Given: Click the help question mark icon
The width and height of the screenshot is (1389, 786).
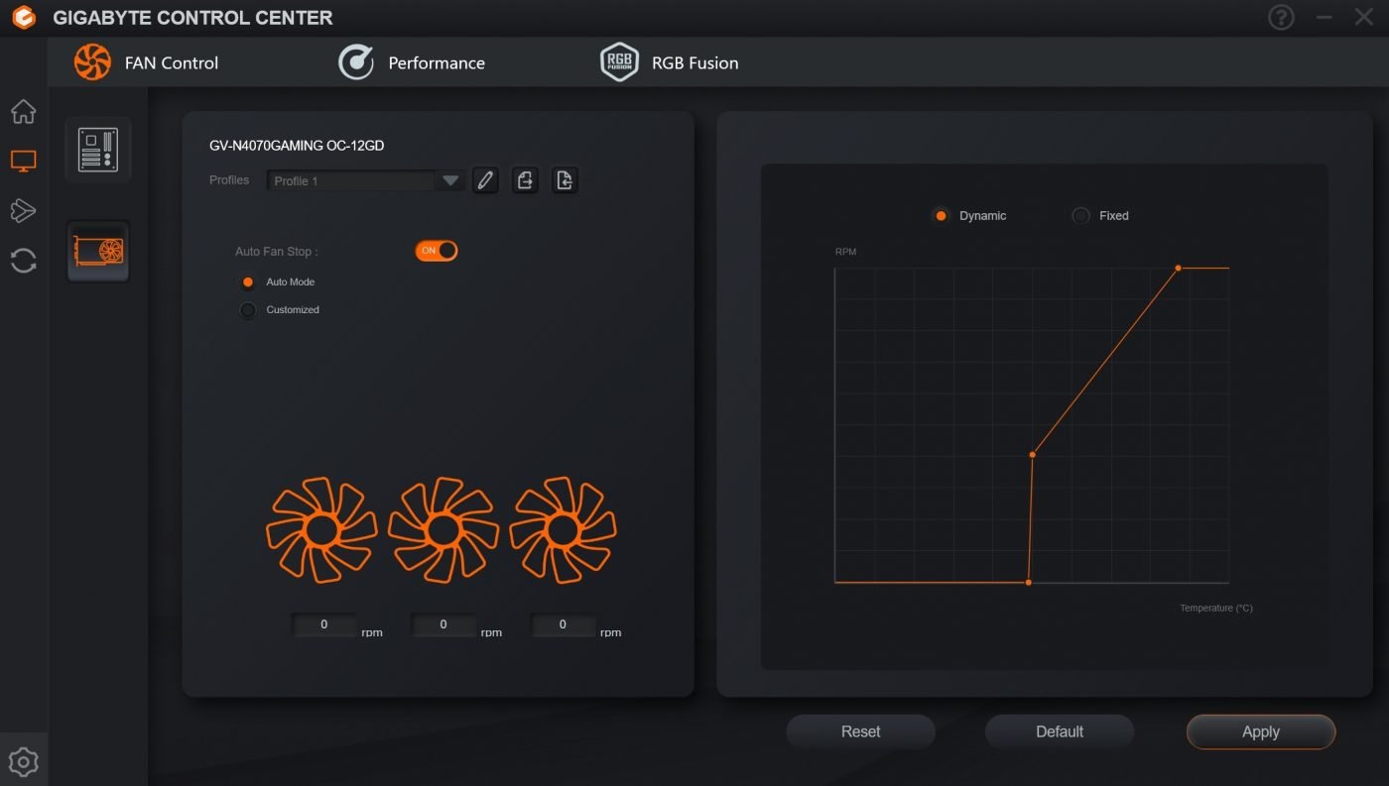Looking at the screenshot, I should 1281,18.
